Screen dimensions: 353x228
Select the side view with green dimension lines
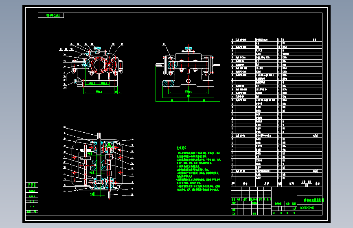[188, 73]
